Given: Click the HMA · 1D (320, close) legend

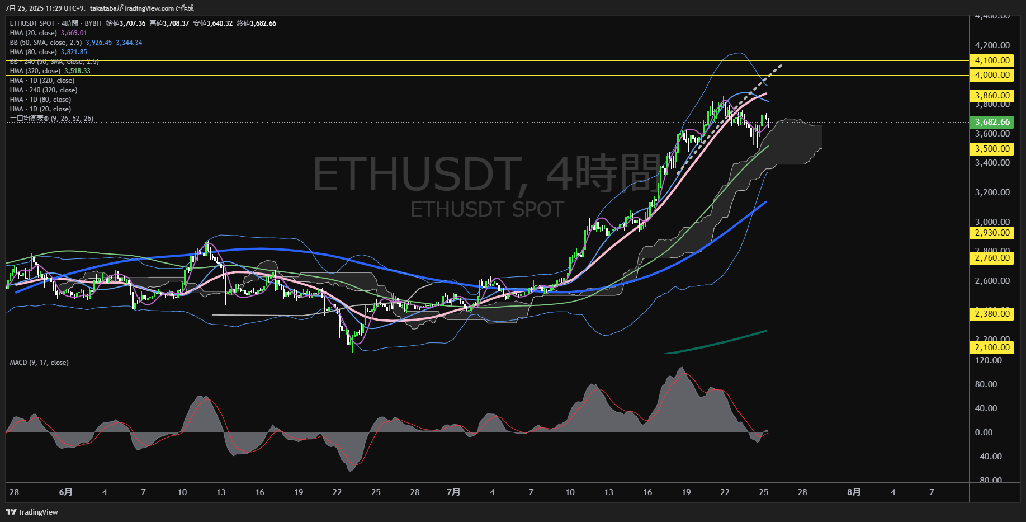Looking at the screenshot, I should tap(42, 81).
